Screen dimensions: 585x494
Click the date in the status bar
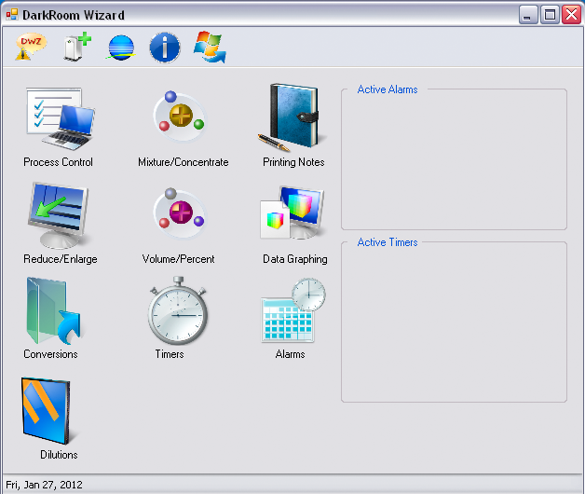click(x=43, y=485)
